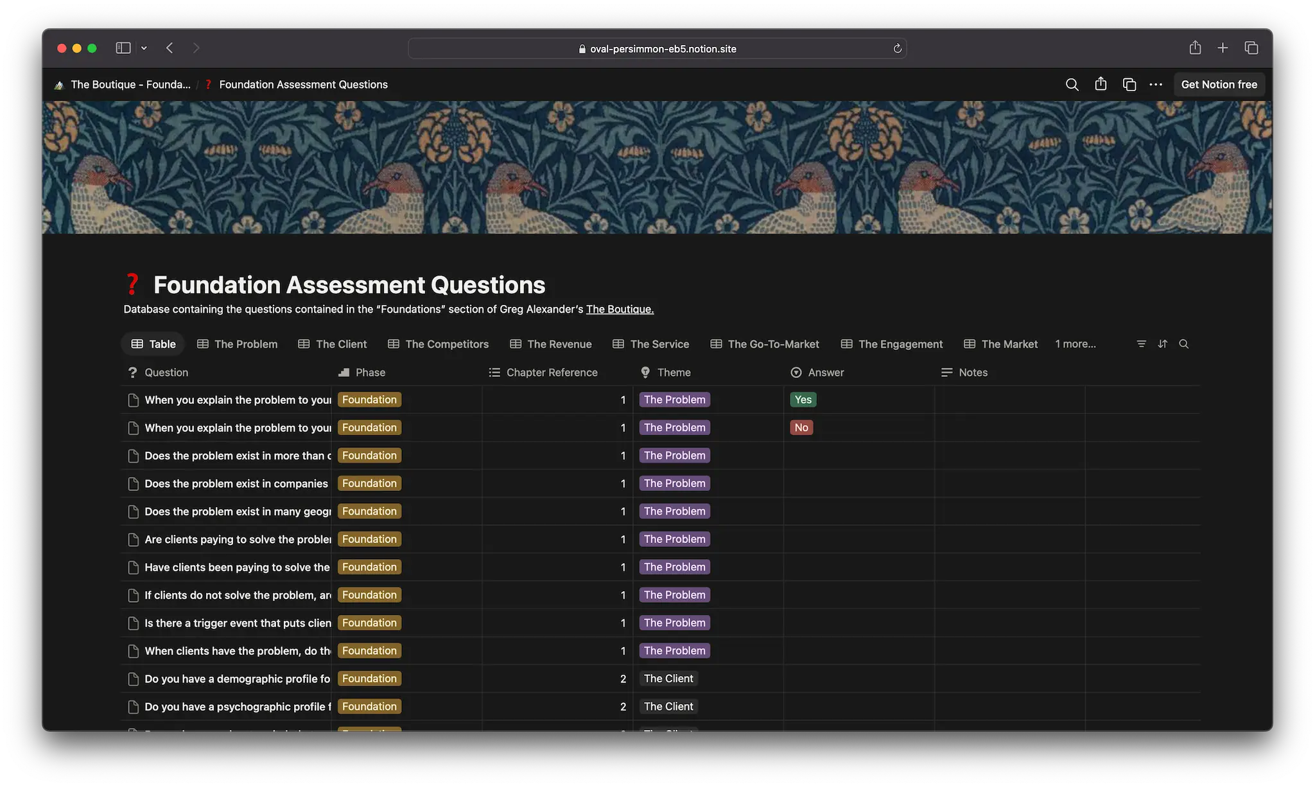Open 'If clients do not solve the problem' row
The height and width of the screenshot is (787, 1315).
tap(238, 595)
